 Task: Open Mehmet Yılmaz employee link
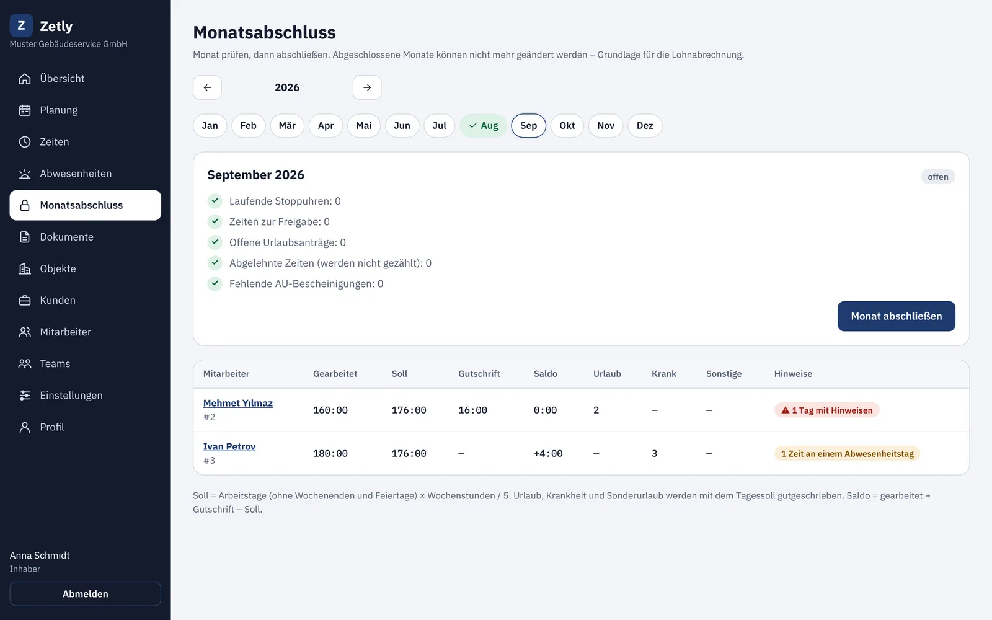point(238,403)
